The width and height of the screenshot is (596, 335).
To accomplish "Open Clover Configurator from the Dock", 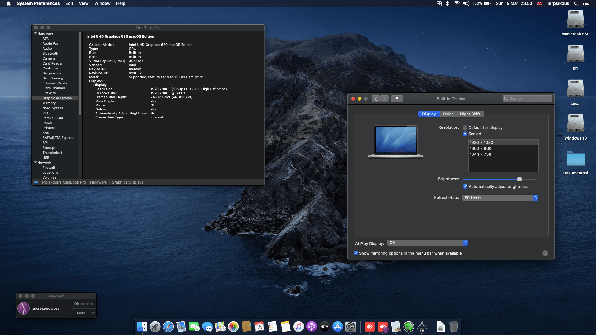I will [409, 327].
